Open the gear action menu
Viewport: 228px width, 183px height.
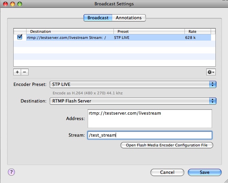pyautogui.click(x=211, y=72)
